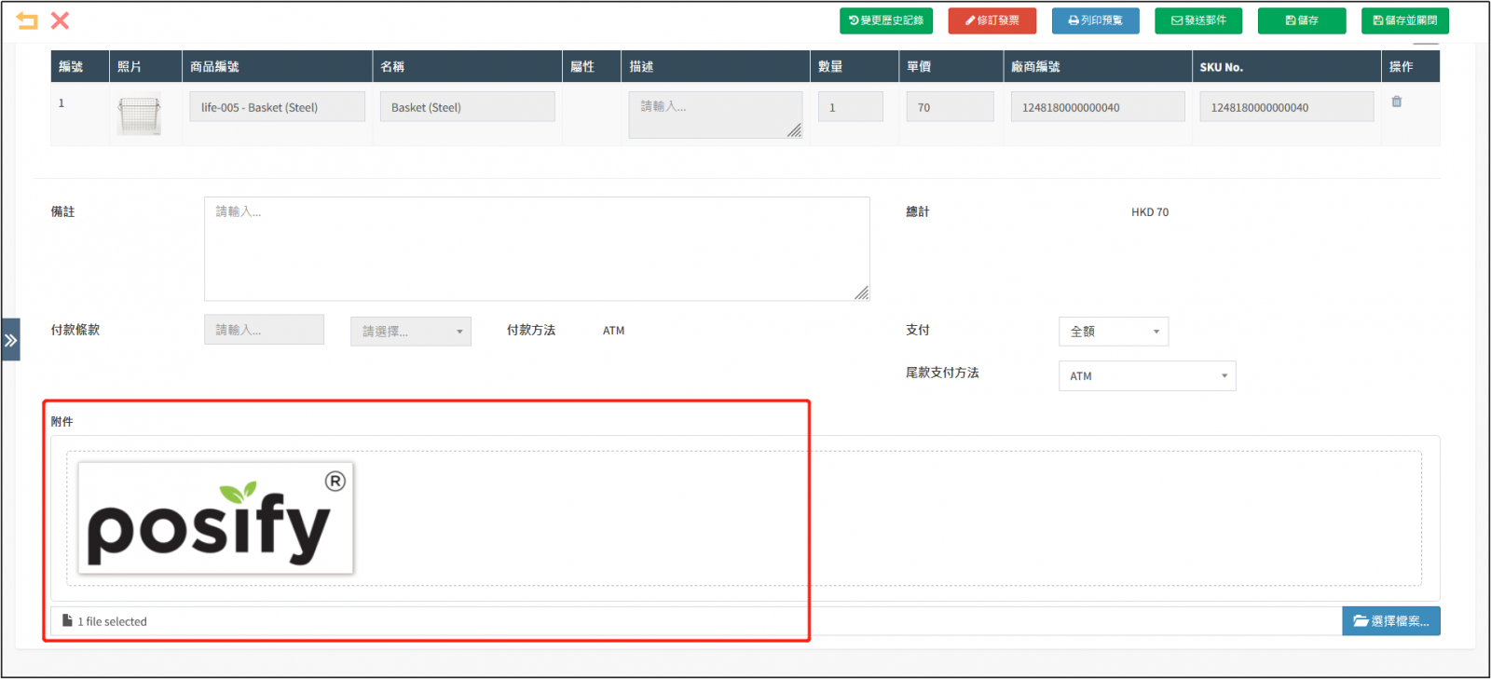
Task: Click the red X cancel icon
Action: 60,20
